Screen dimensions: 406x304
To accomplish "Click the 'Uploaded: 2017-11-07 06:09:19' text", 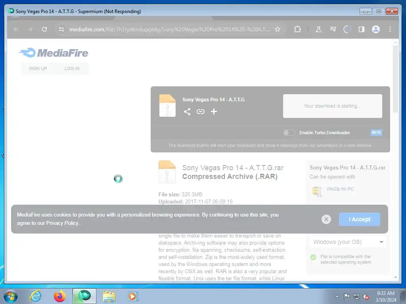I will 195,201.
